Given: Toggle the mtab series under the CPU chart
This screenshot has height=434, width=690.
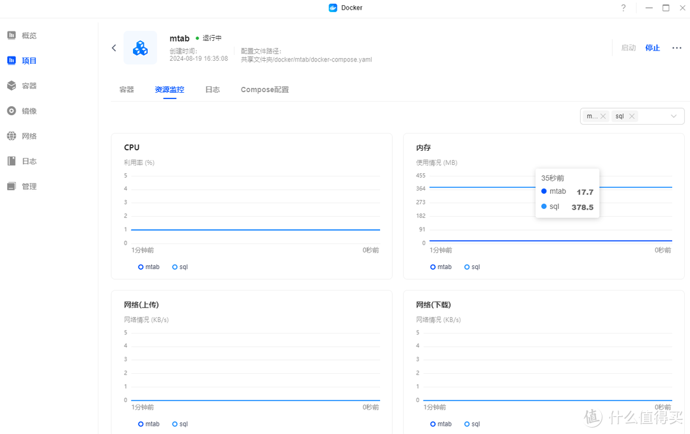Looking at the screenshot, I should (149, 267).
